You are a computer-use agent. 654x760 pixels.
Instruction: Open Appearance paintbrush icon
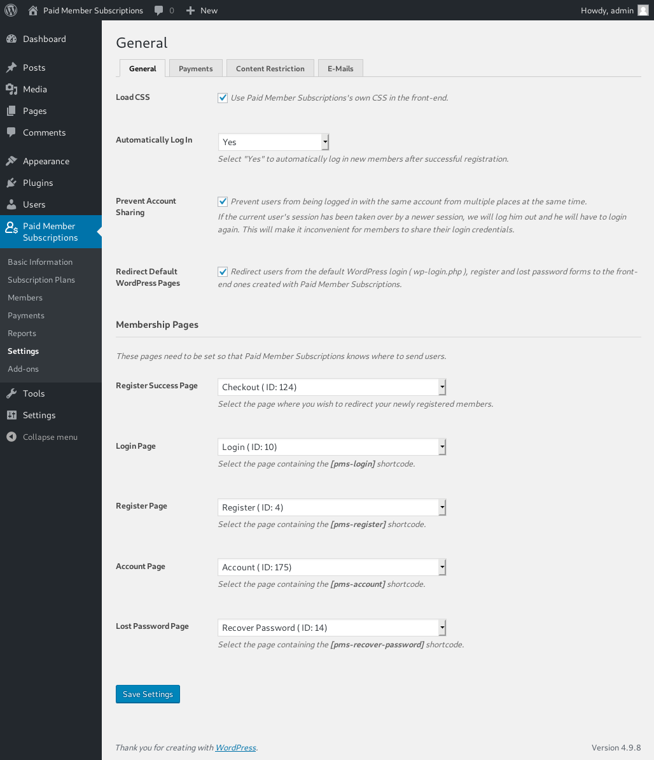tap(11, 161)
